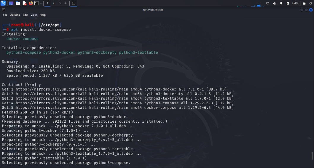Click the root@kali: /etc/apt window title
Screen dimensions: 314x168
tap(153, 10)
